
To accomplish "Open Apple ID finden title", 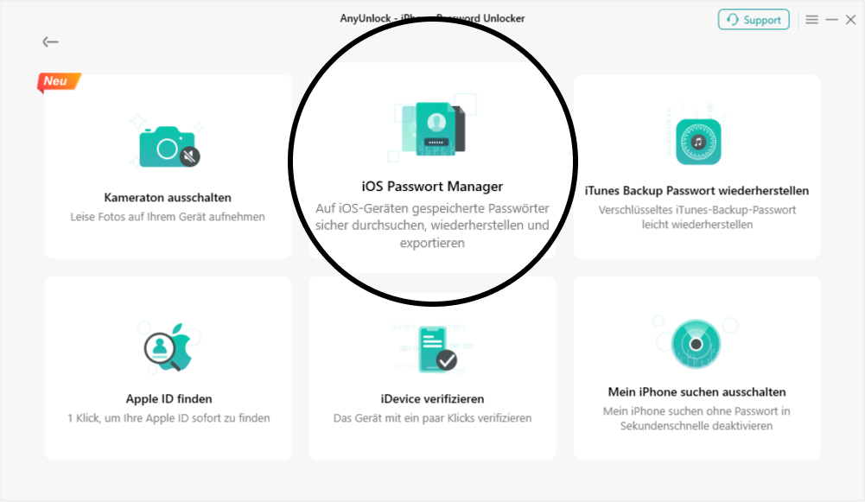I will (169, 399).
